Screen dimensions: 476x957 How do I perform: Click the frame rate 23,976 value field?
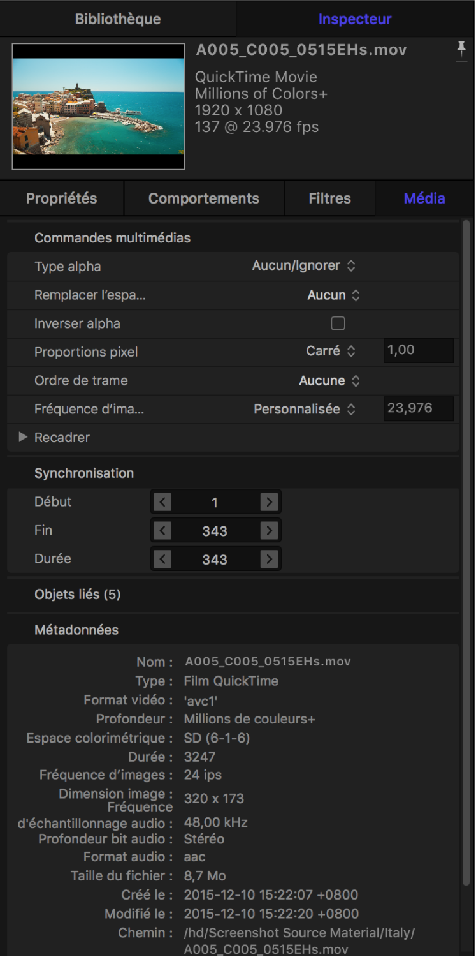(418, 408)
